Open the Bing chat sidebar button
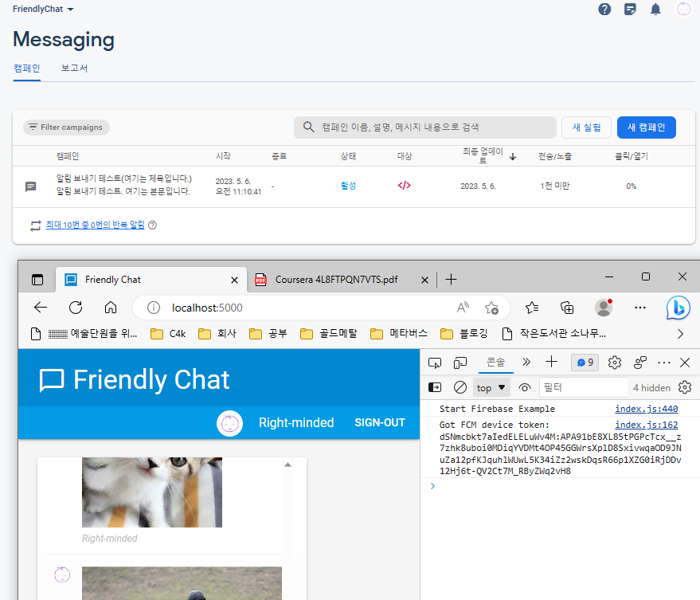Screen dimensions: 700x600 click(x=678, y=308)
